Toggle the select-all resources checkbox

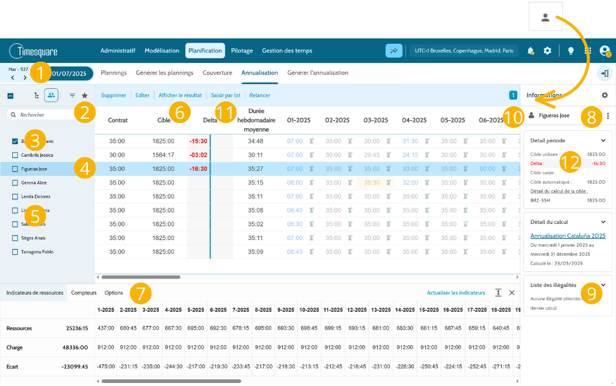coord(11,95)
